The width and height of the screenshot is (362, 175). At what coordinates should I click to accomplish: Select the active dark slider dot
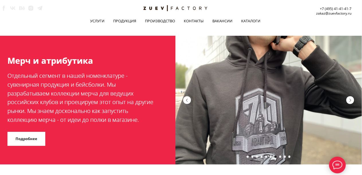[x=275, y=157]
